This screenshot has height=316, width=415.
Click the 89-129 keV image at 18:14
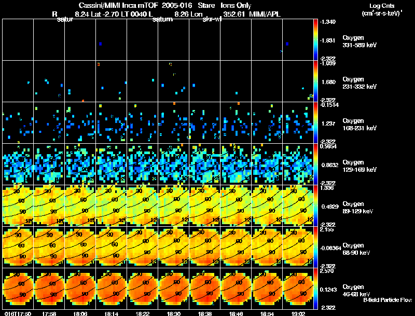pyautogui.click(x=112, y=205)
